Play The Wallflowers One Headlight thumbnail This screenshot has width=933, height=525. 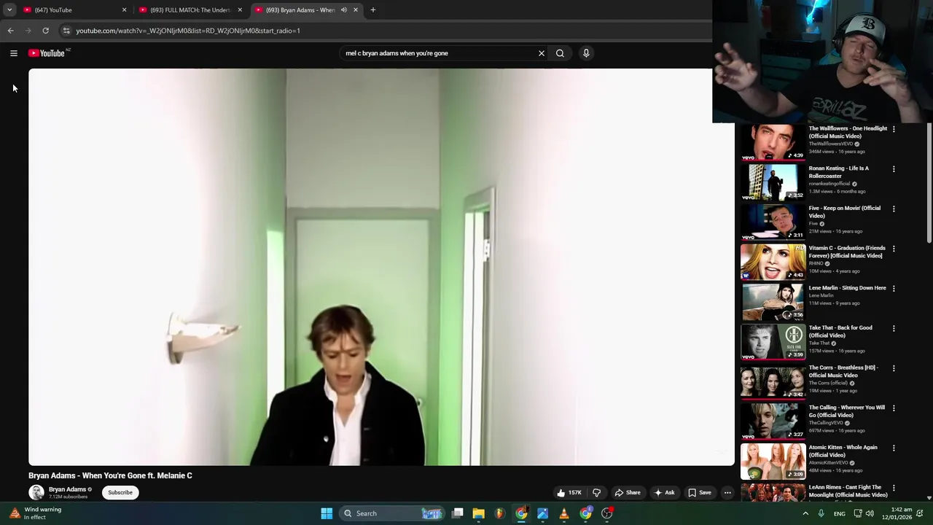click(773, 142)
